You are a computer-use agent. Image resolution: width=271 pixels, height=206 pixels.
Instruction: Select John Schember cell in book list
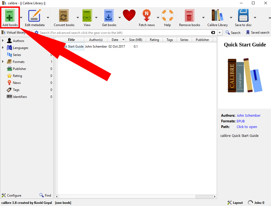tap(96, 47)
